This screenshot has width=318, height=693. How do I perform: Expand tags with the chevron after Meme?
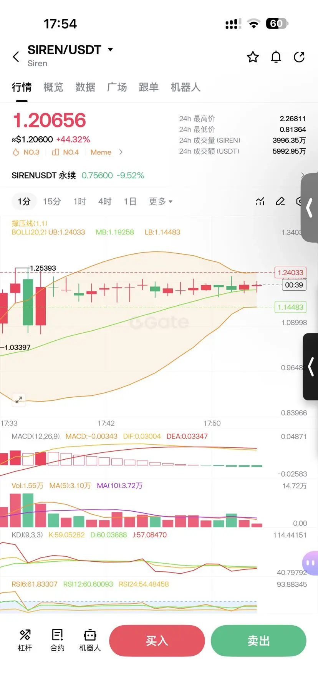[121, 152]
